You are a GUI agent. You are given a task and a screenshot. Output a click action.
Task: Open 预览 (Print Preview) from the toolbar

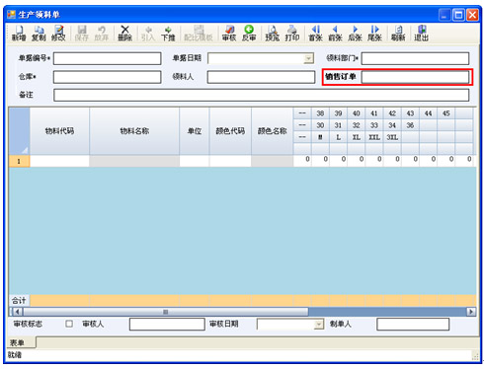pos(273,34)
